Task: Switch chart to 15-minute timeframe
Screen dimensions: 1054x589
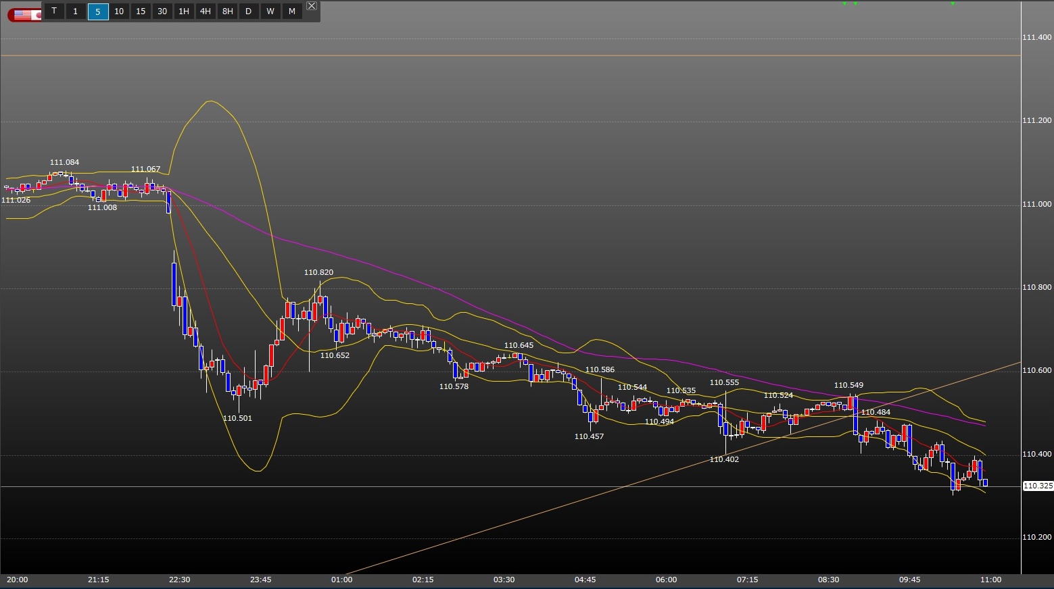Action: point(141,11)
